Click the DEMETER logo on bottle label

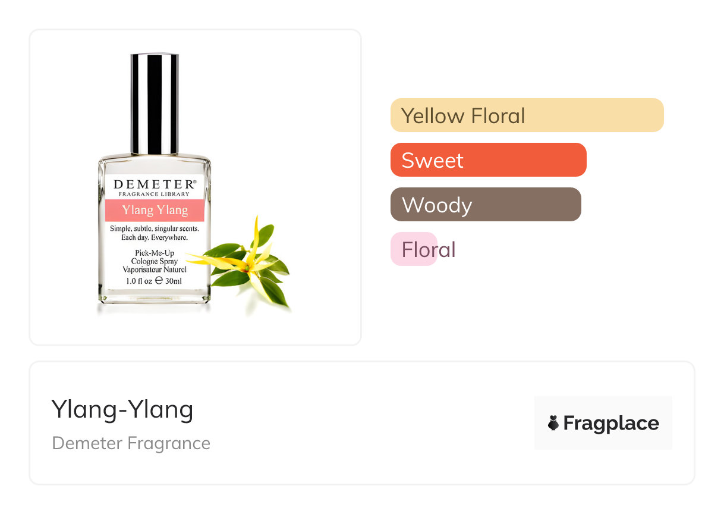pyautogui.click(x=154, y=184)
